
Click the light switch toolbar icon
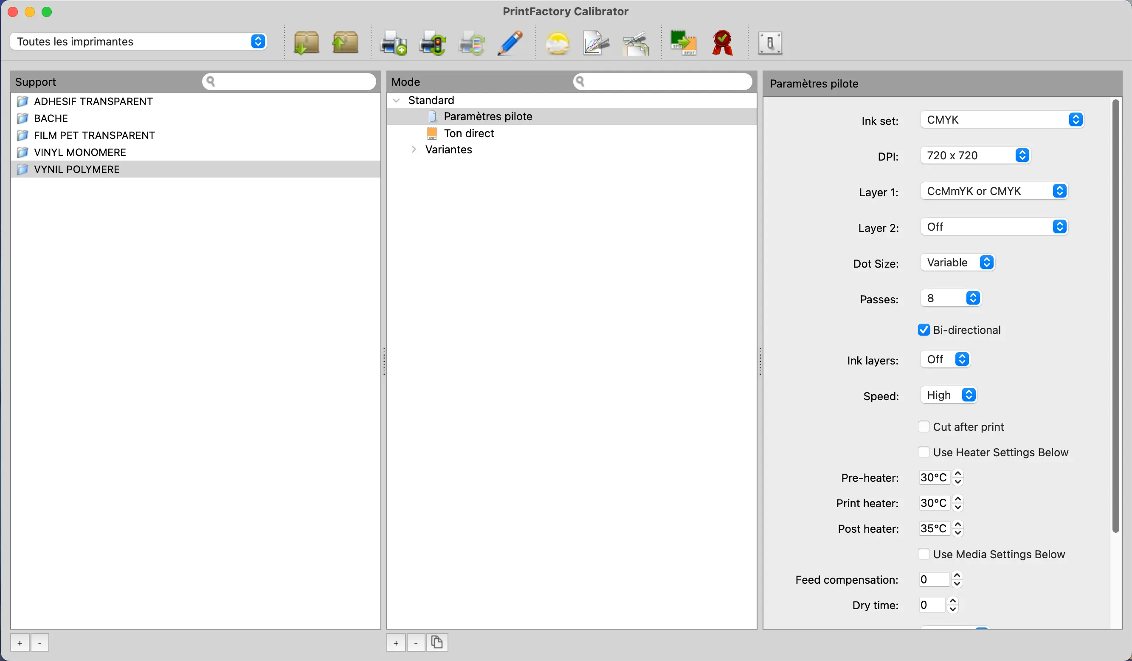click(770, 43)
